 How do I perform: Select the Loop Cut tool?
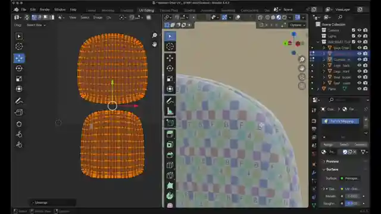coord(170,165)
